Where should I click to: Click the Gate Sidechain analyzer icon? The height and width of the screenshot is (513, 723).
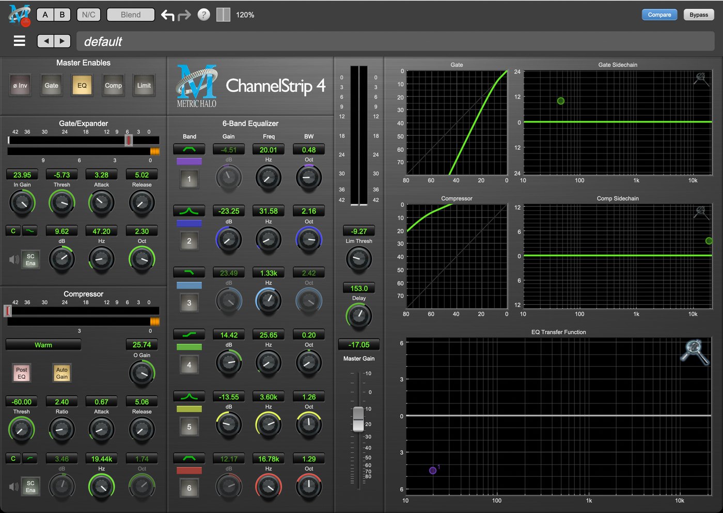(701, 79)
